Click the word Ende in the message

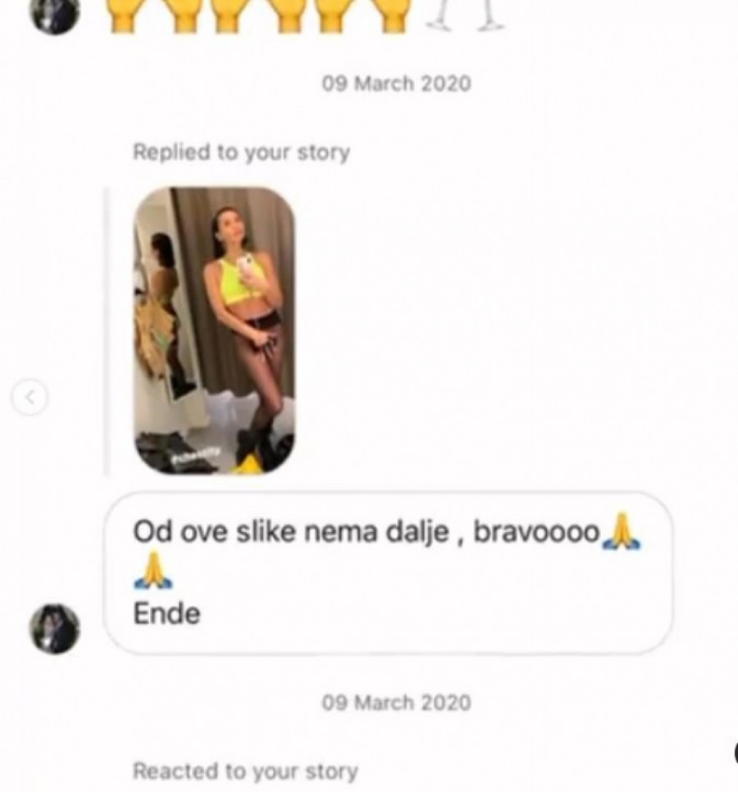166,614
